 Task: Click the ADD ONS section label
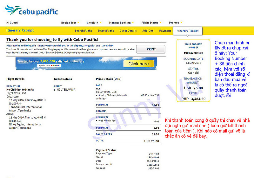point(101,111)
